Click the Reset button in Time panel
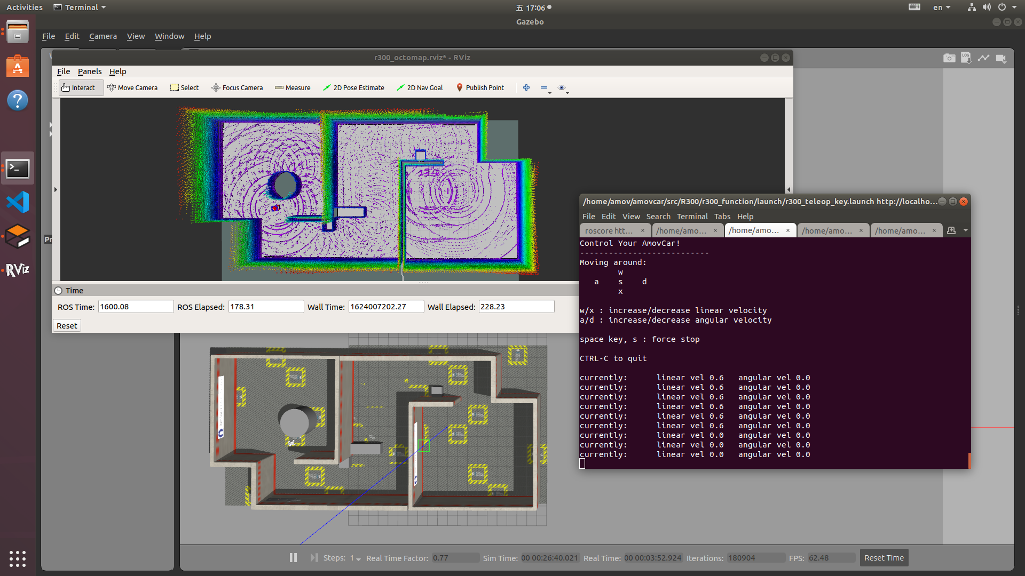 (x=67, y=325)
